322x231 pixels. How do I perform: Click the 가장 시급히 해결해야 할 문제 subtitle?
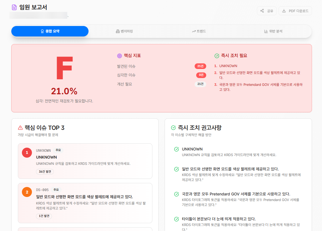coord(38,135)
